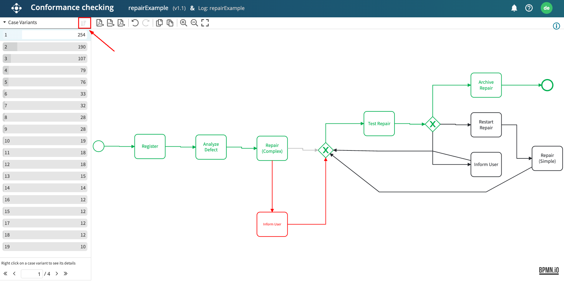Click the page number input field
Image resolution: width=564 pixels, height=283 pixels.
point(32,274)
